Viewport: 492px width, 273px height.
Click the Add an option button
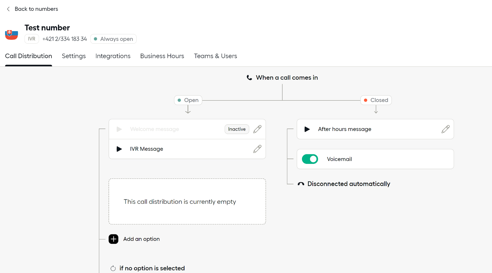coord(141,239)
